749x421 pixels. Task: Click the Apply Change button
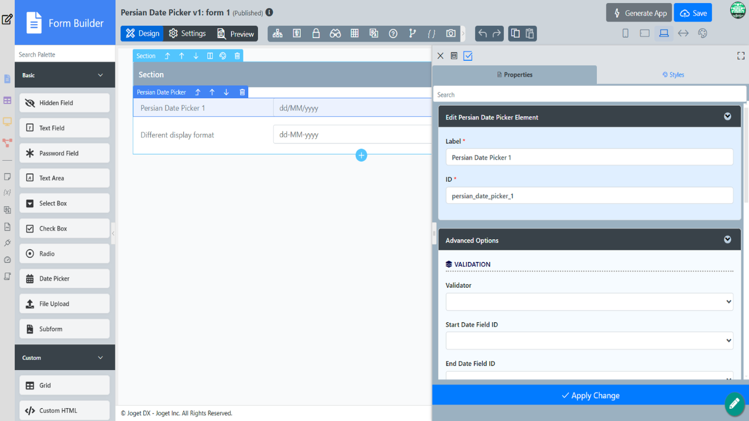(x=590, y=395)
